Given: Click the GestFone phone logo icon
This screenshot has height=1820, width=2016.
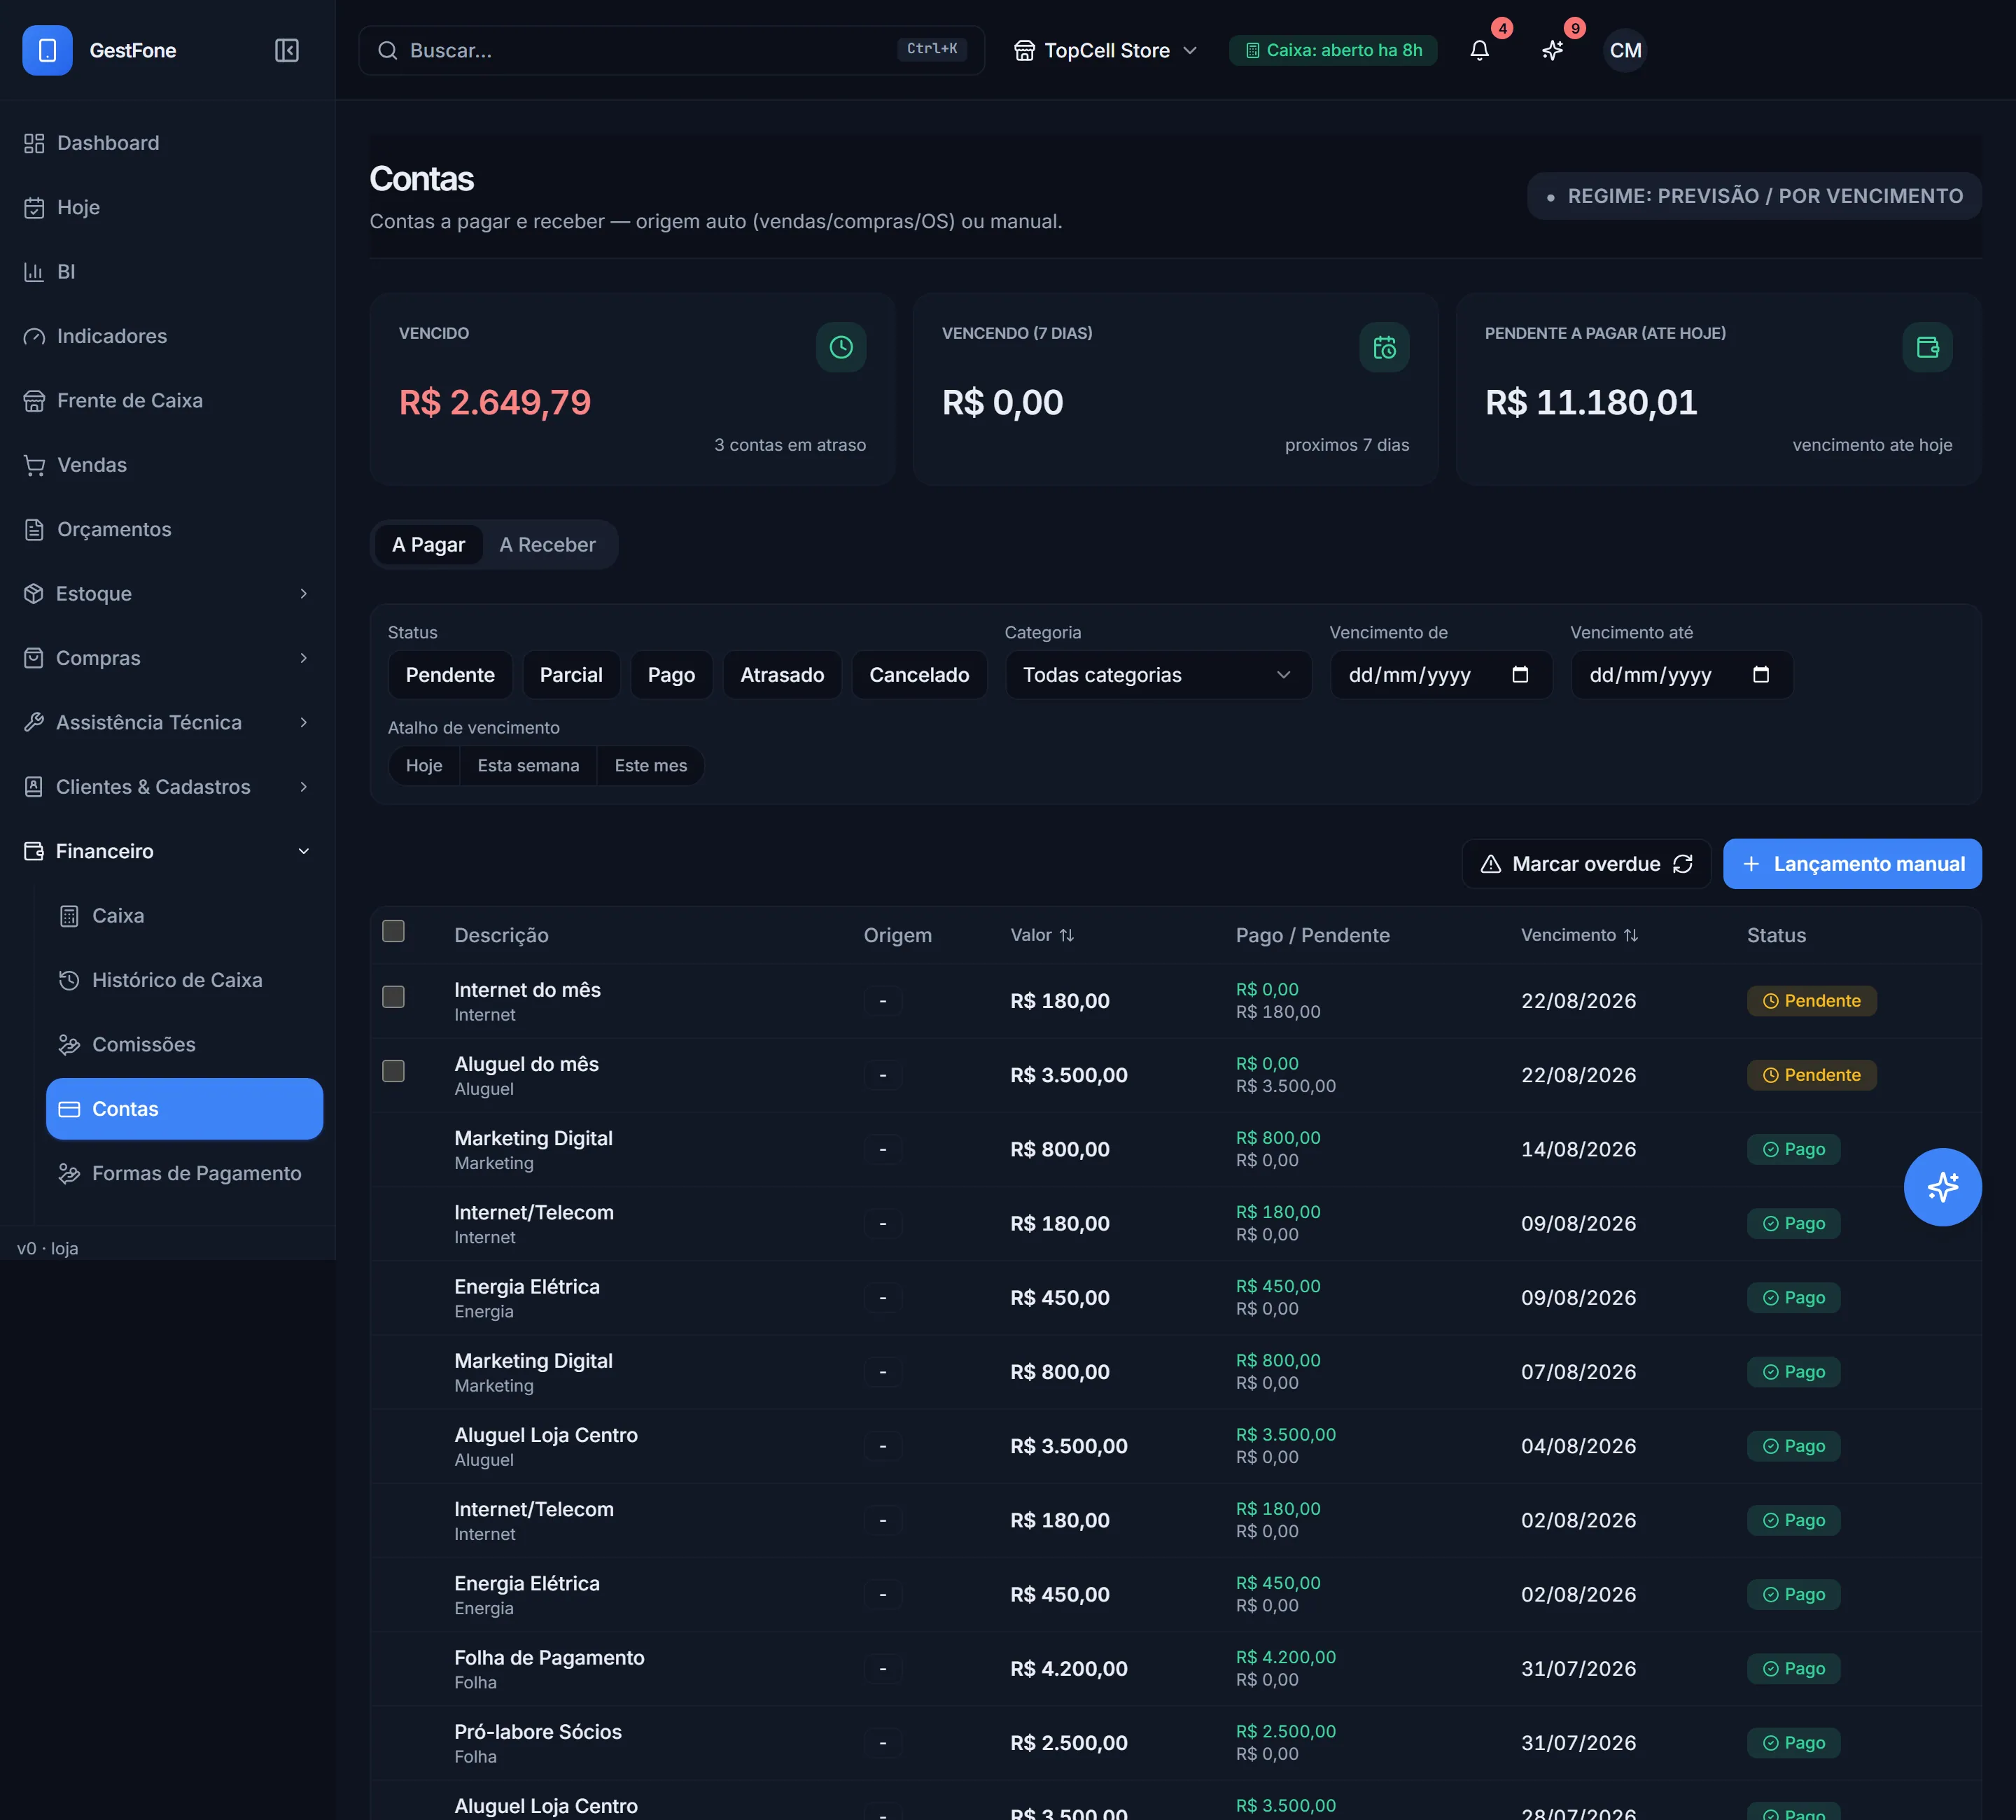Looking at the screenshot, I should pos(47,50).
